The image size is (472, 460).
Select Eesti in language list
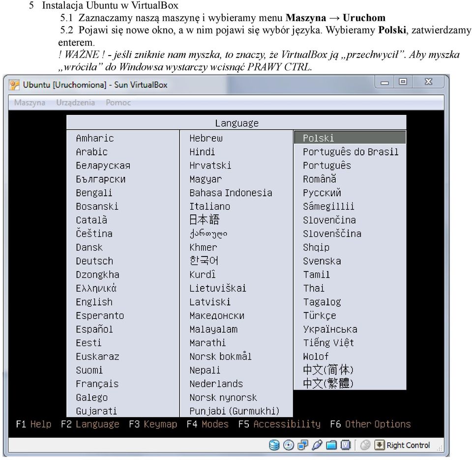[x=88, y=343]
